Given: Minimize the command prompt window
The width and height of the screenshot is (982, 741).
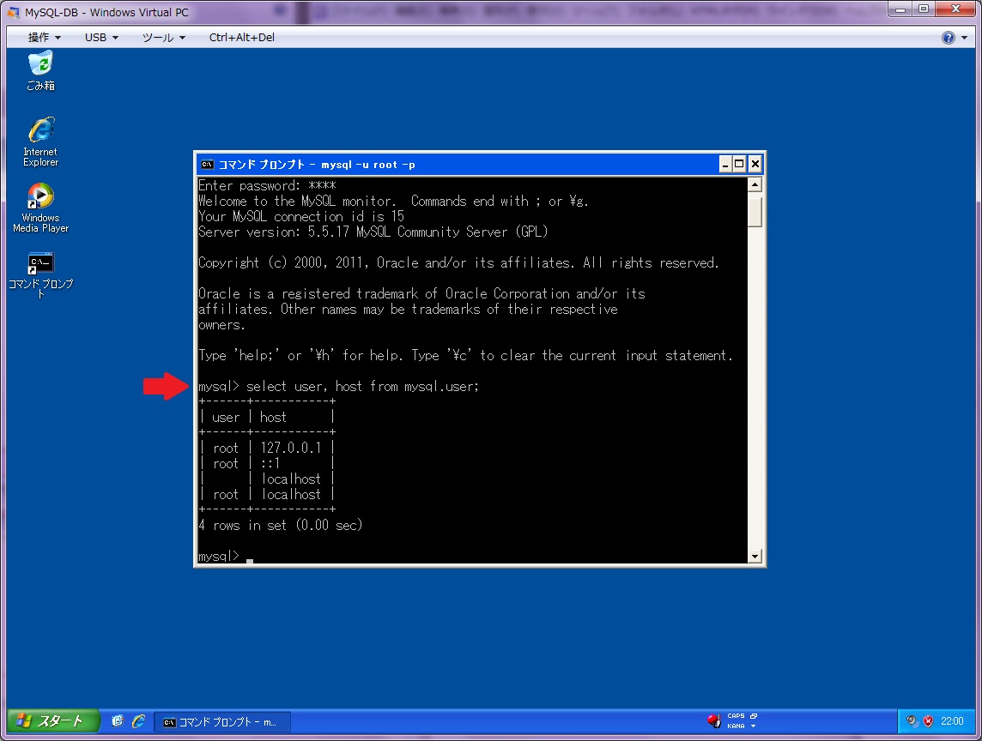Looking at the screenshot, I should point(725,165).
